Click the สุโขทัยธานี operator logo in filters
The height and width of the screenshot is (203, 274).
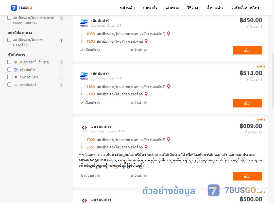point(16,62)
